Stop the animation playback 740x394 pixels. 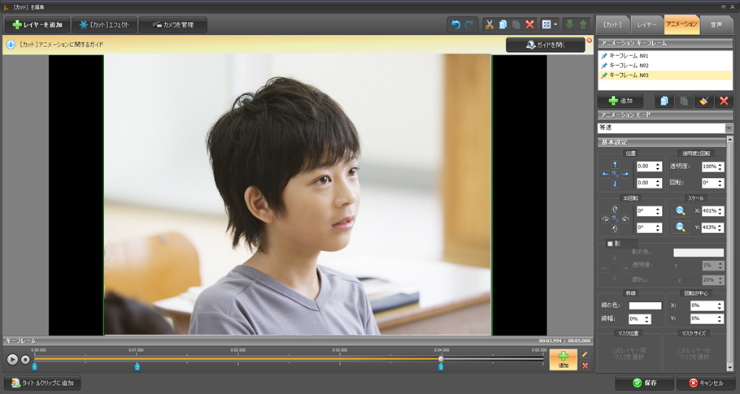(x=25, y=359)
